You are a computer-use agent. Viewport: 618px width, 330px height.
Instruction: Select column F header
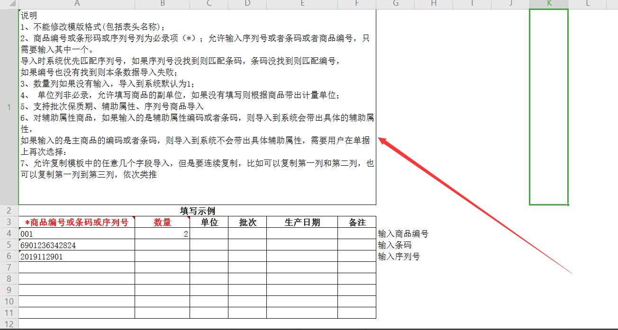pos(357,4)
